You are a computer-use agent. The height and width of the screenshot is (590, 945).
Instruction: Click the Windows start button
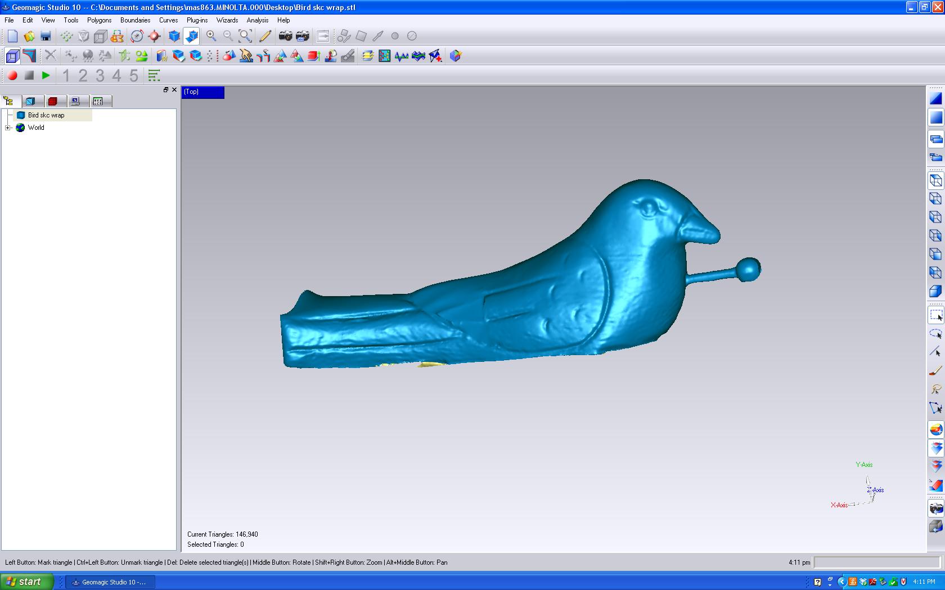pyautogui.click(x=26, y=582)
